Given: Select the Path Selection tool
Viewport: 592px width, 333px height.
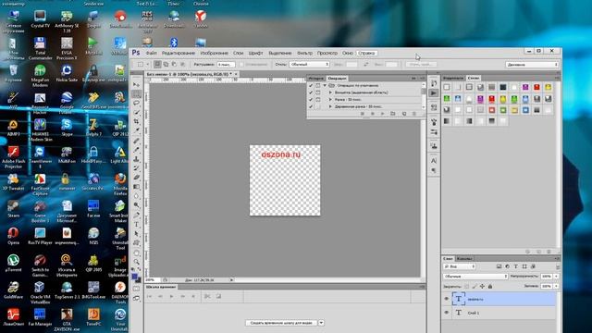Looking at the screenshot, I should 136,233.
